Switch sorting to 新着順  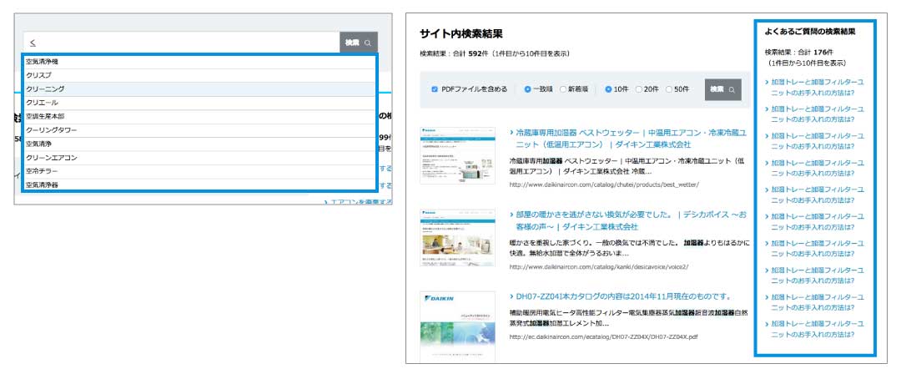[x=563, y=89]
